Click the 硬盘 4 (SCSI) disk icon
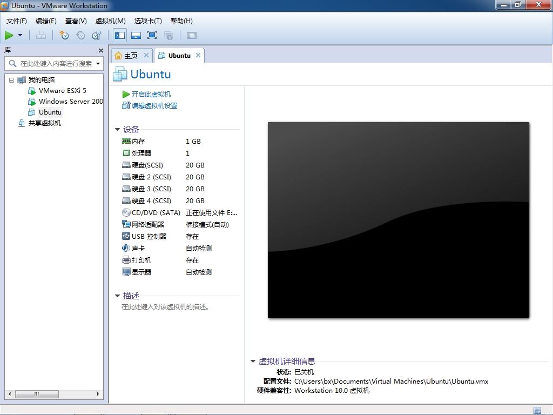 click(126, 200)
